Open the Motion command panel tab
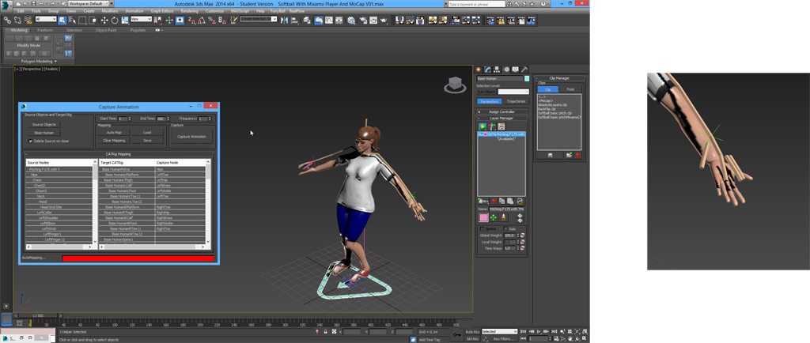The width and height of the screenshot is (810, 343). tap(506, 69)
